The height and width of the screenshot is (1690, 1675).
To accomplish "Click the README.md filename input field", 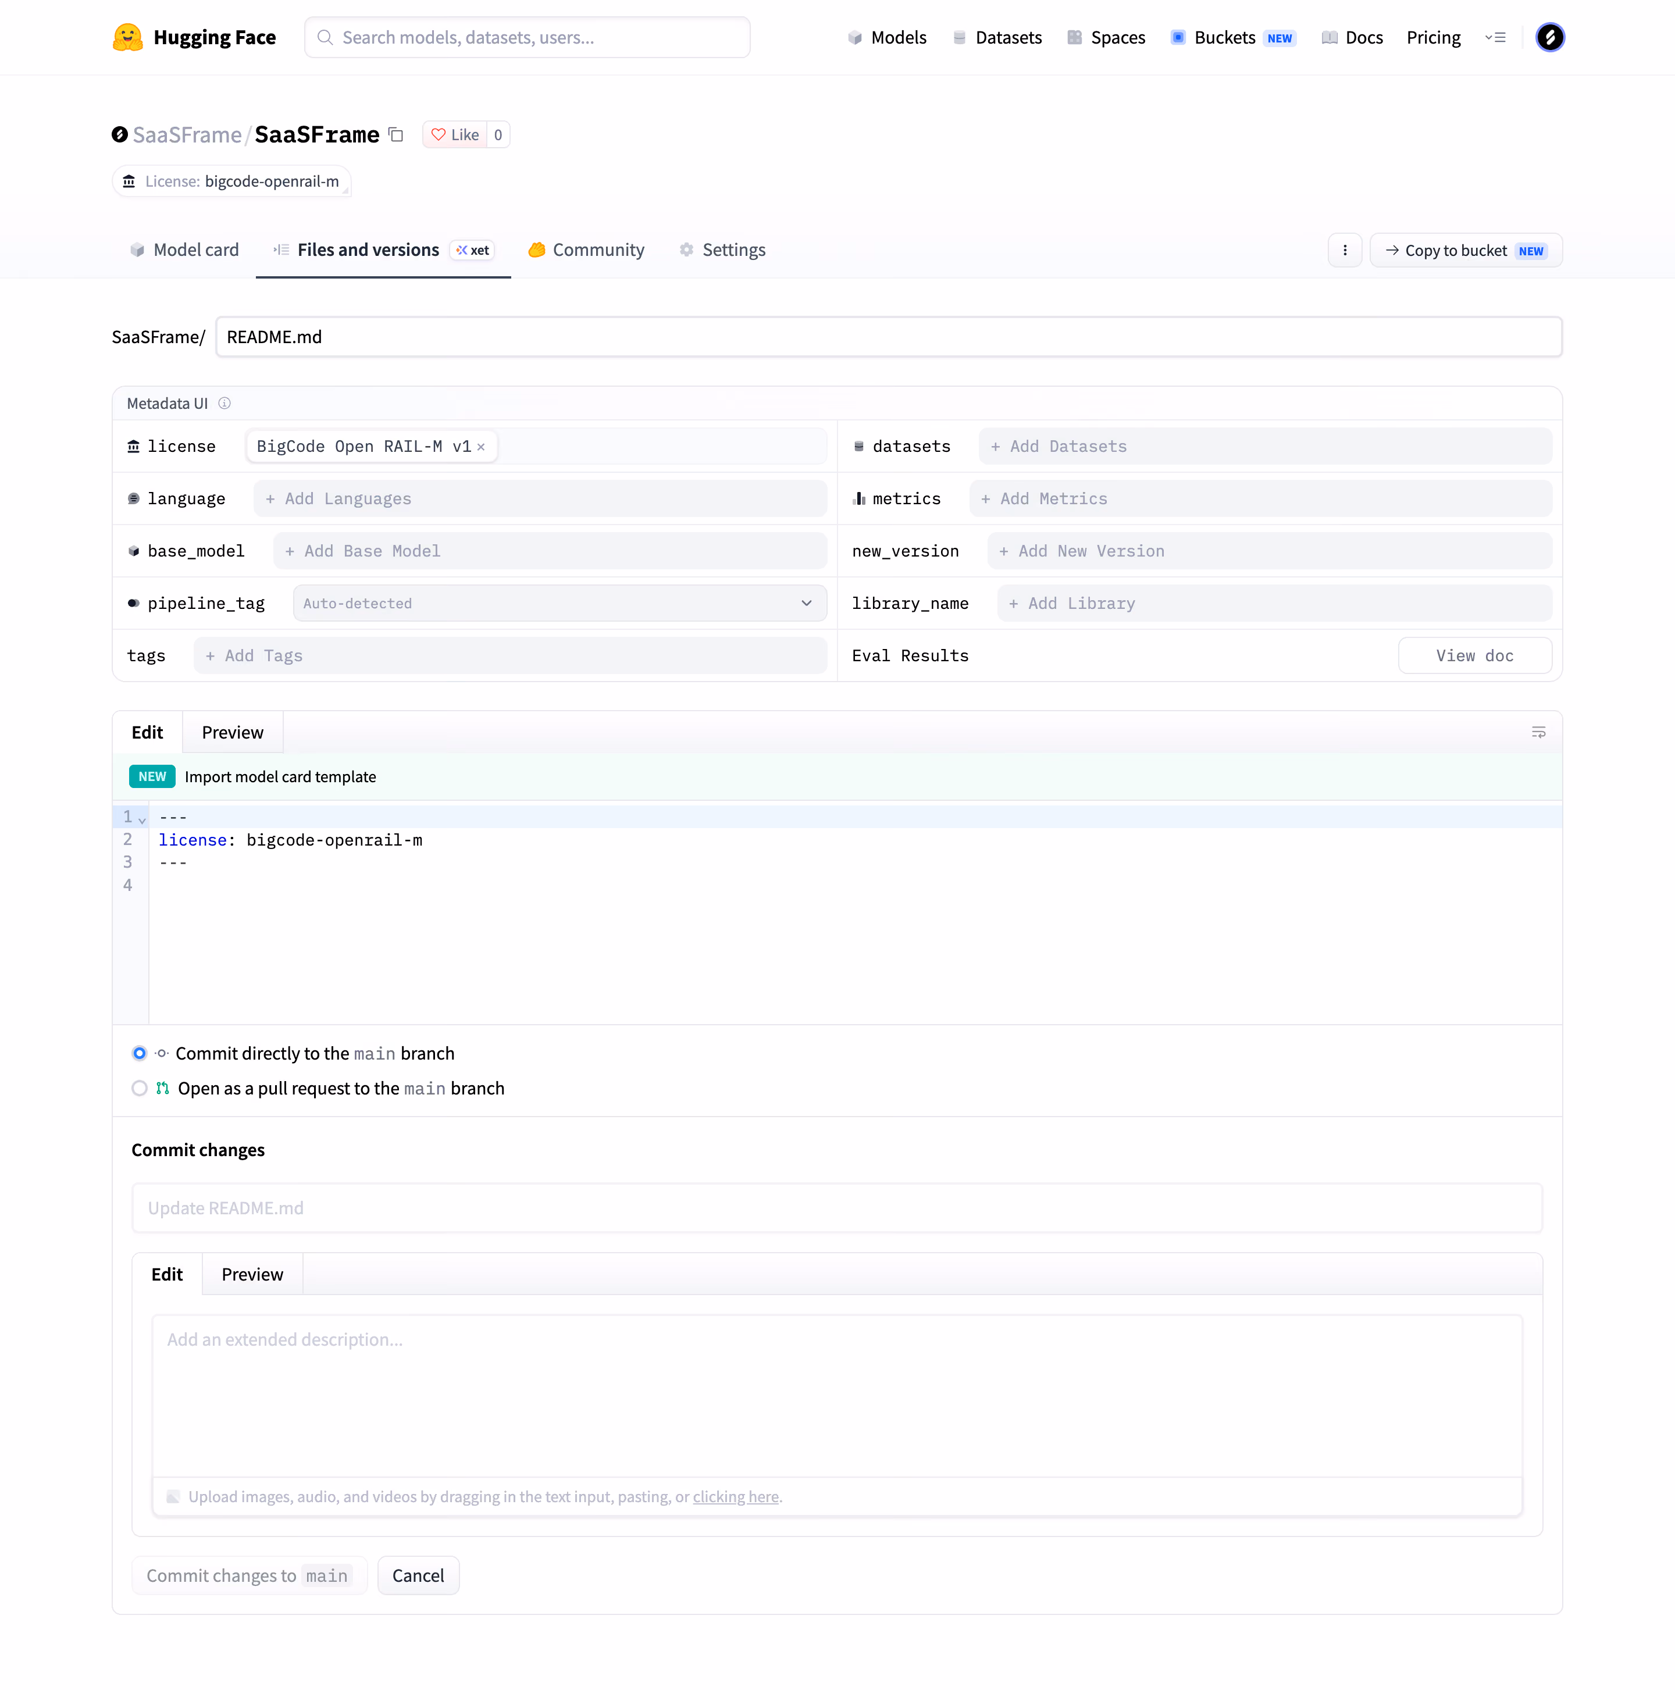I will coord(889,337).
